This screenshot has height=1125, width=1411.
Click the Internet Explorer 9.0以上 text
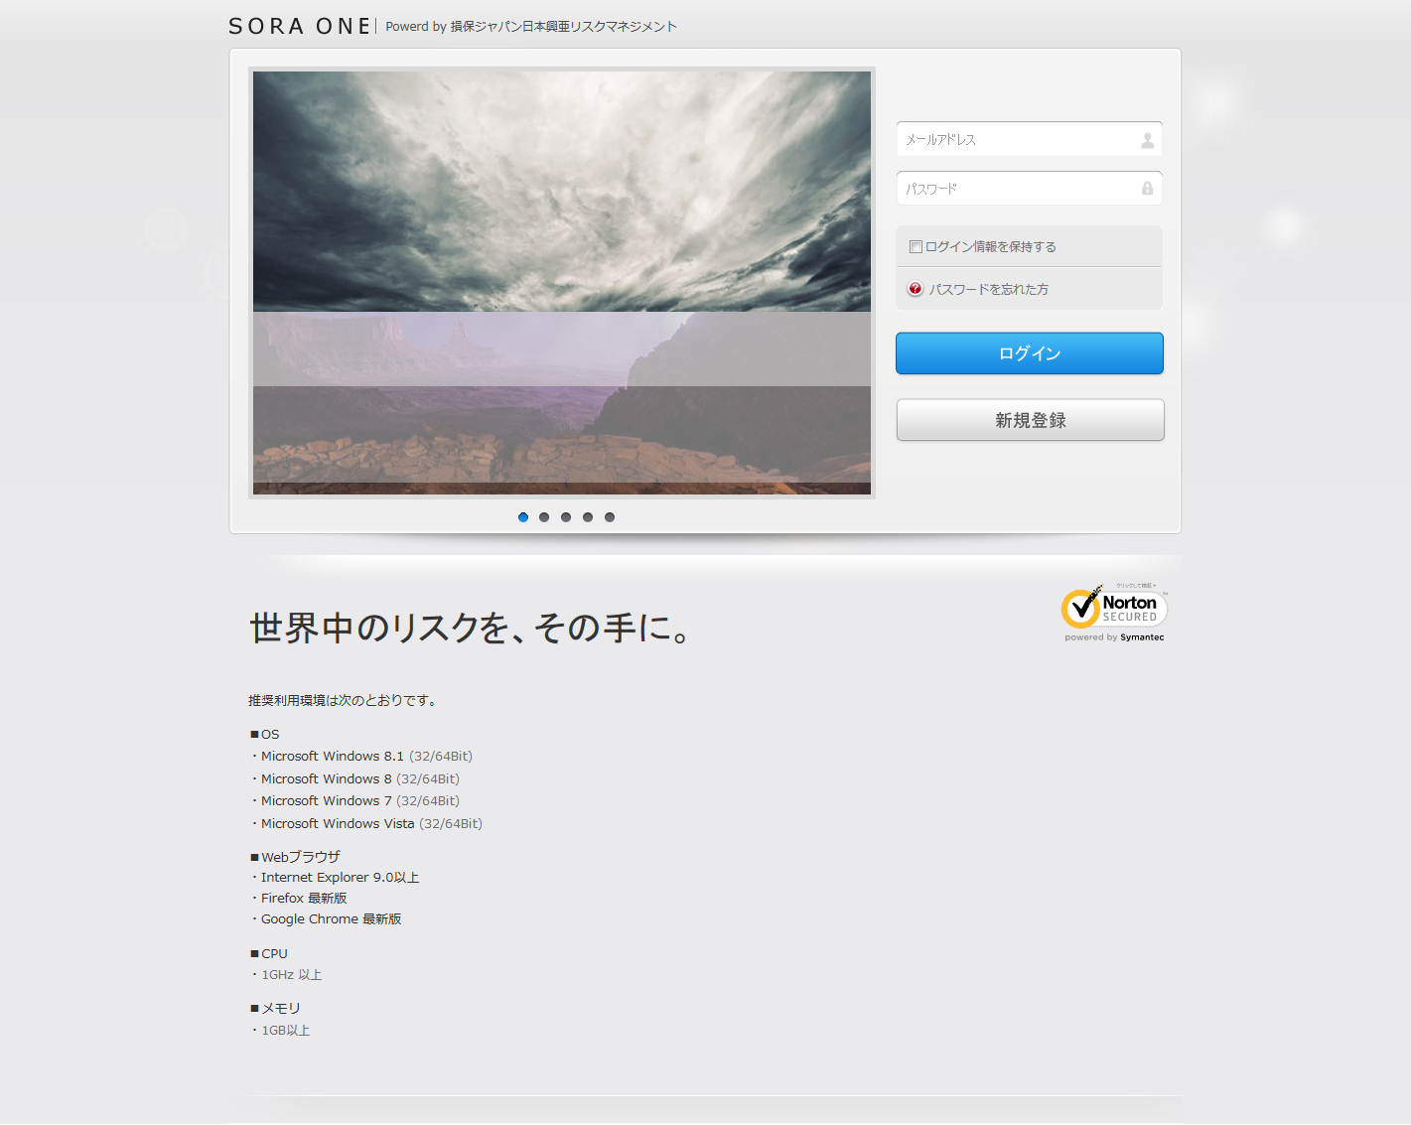pos(335,878)
